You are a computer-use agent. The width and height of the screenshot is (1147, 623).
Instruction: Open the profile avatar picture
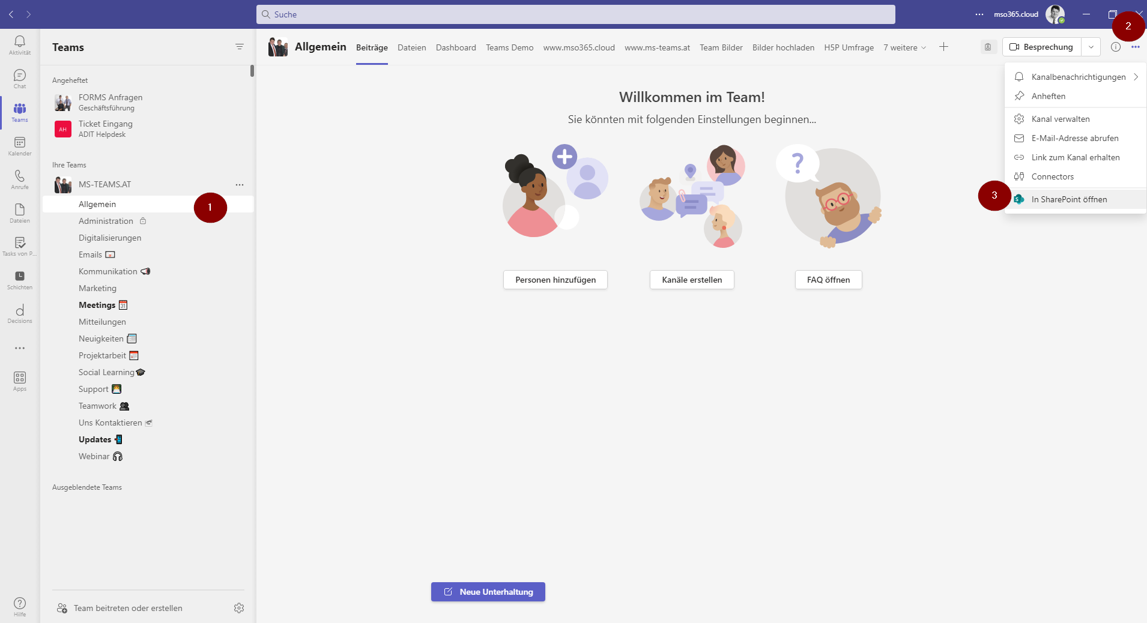(1055, 14)
